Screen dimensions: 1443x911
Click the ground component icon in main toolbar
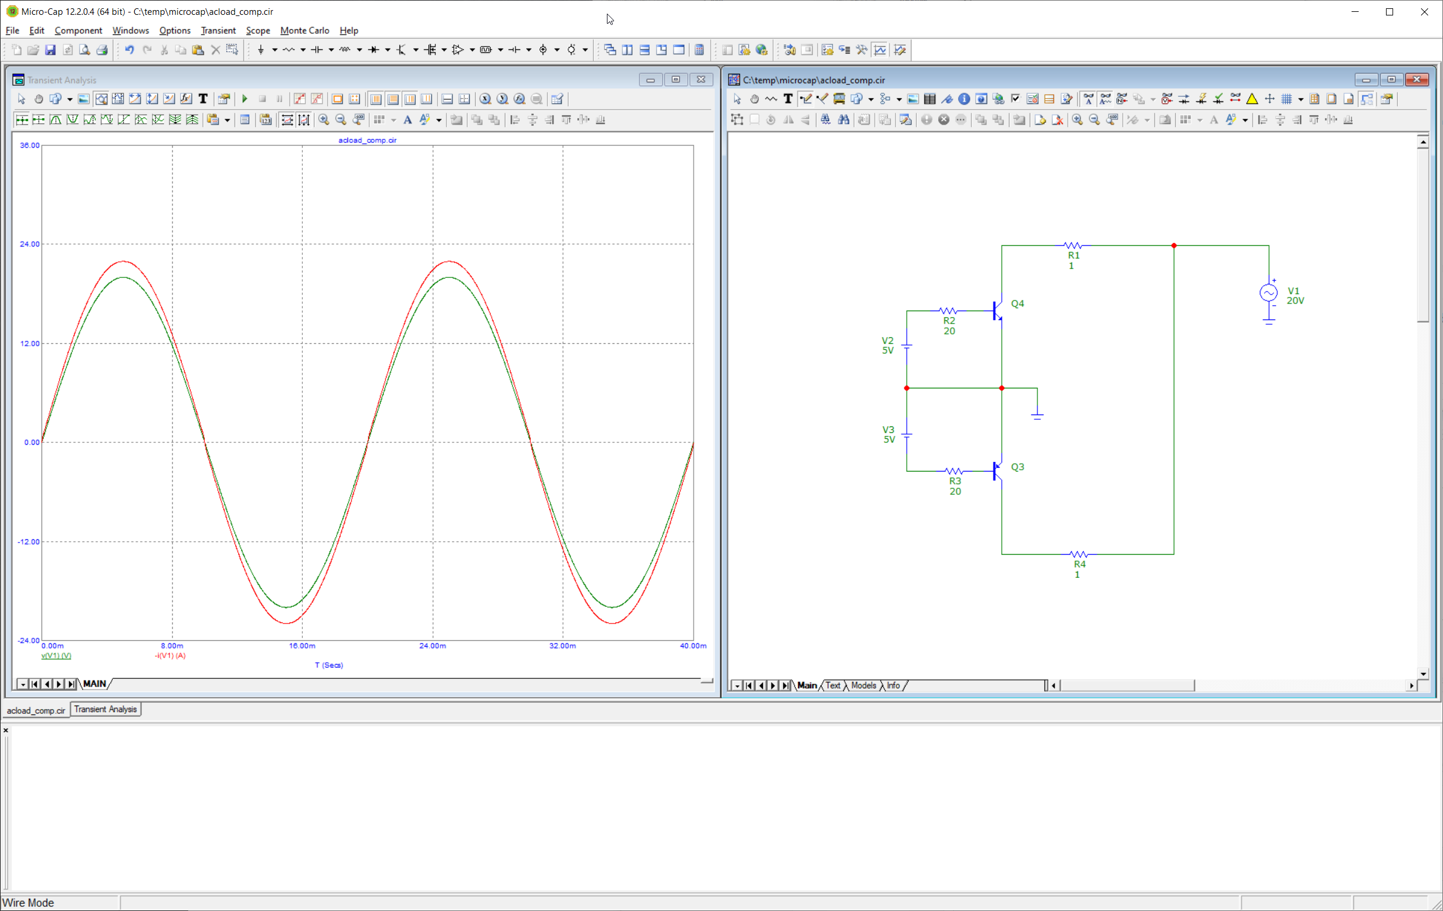[261, 50]
